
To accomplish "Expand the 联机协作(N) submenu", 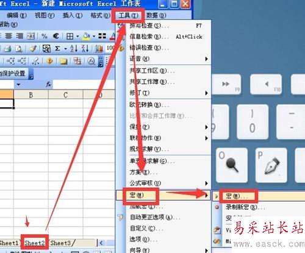I will pos(163,138).
